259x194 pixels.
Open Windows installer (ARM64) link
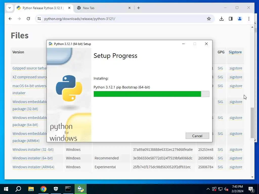coord(33,167)
